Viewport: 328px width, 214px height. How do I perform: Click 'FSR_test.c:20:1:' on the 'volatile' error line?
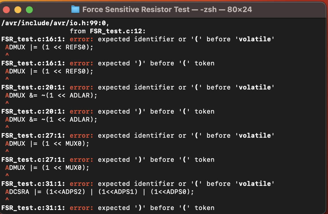[x=33, y=87]
